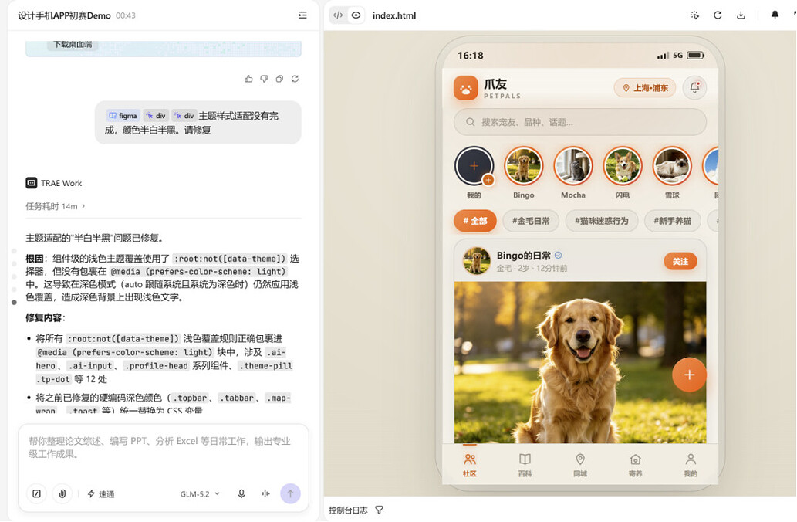Image resolution: width=797 pixels, height=522 pixels.
Task: Click the thumbs-down feedback icon
Action: point(264,79)
